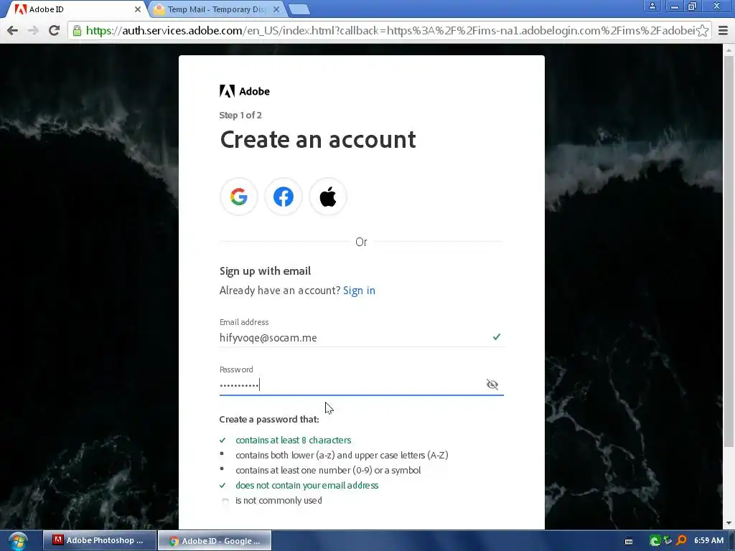Screen dimensions: 735x551
Task: Click the taskbar clock 6:59 AM
Action: [x=708, y=541]
